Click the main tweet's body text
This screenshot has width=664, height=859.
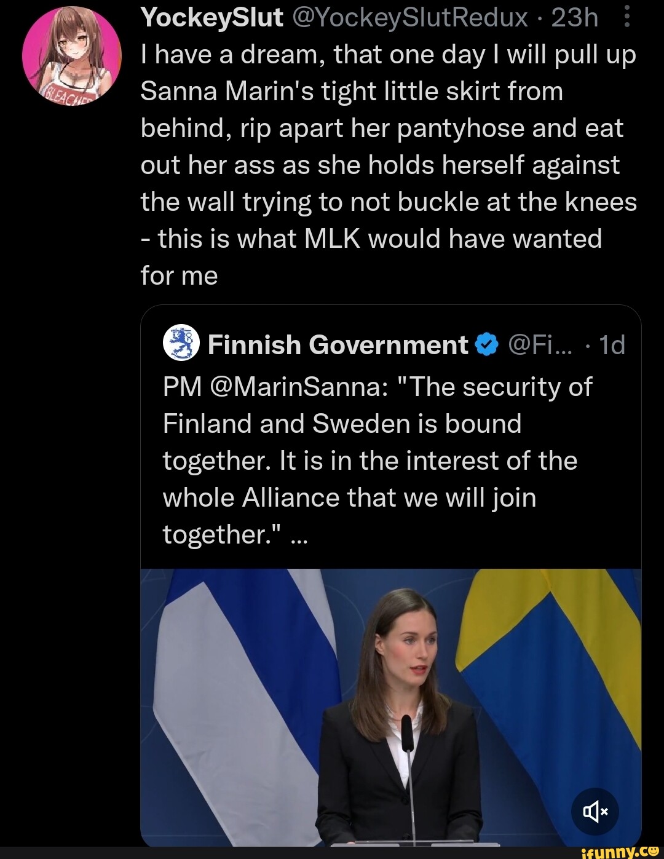coord(387,165)
